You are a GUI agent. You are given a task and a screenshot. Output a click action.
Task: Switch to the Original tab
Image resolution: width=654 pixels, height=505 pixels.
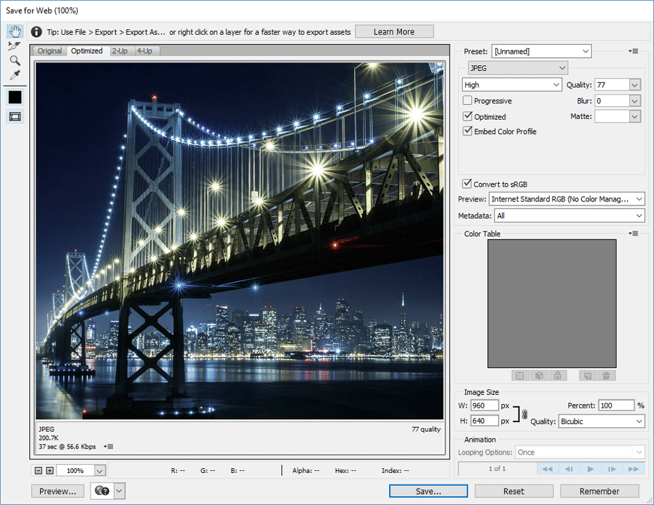coord(50,51)
